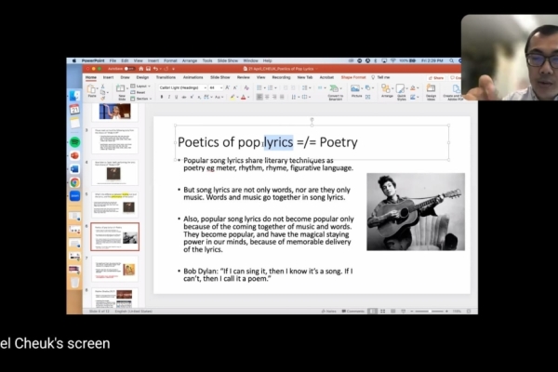Open the File menu in menu bar
This screenshot has width=558, height=372.
(113, 60)
